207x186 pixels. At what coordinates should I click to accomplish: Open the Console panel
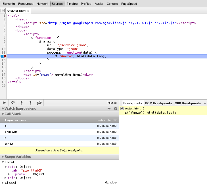point(112,4)
